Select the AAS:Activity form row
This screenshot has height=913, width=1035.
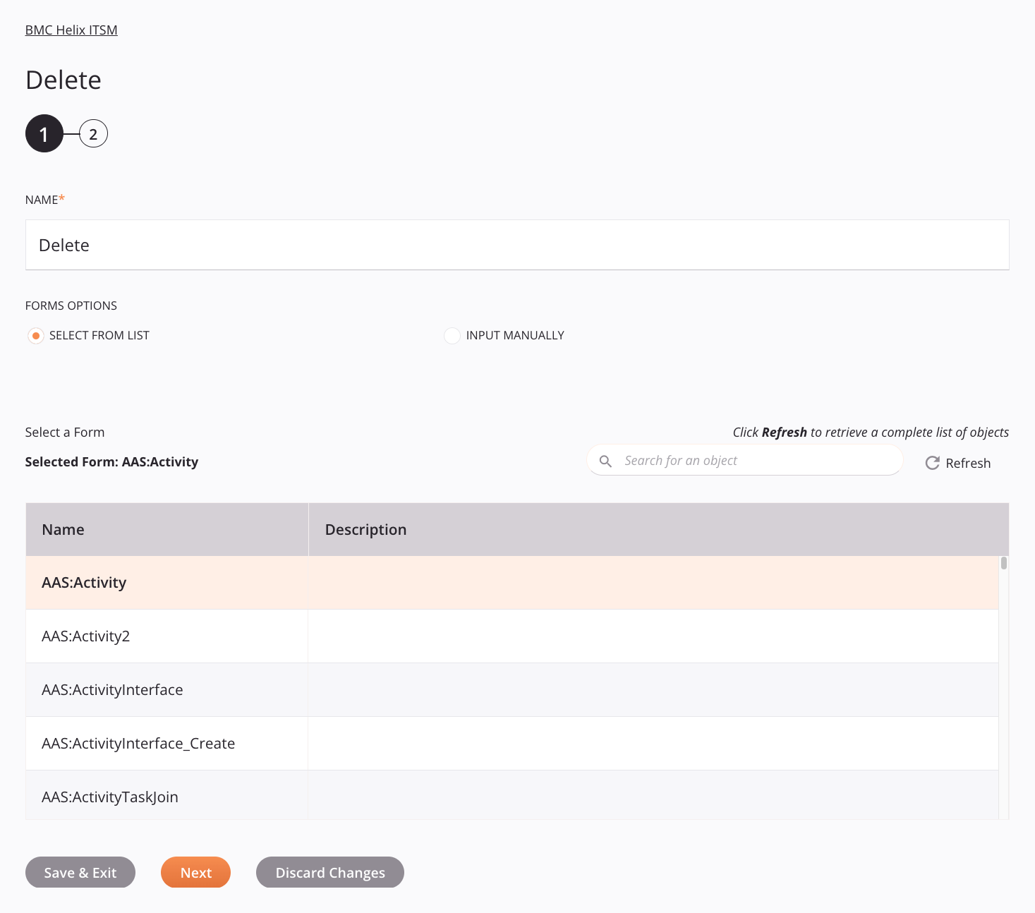tap(512, 583)
